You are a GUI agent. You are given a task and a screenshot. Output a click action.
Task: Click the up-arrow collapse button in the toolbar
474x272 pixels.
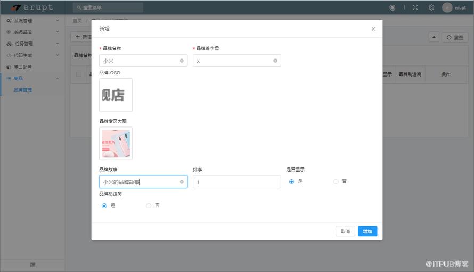434,37
